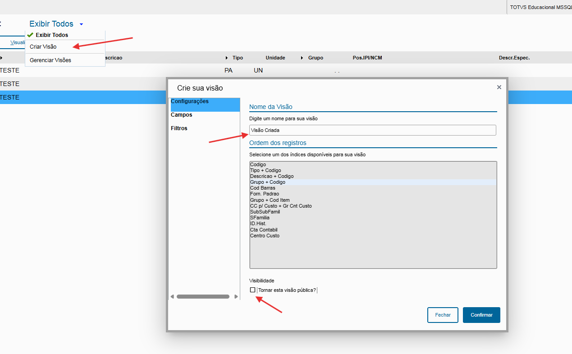This screenshot has height=354, width=572.
Task: Choose Criar Visão from the menu
Action: point(65,47)
